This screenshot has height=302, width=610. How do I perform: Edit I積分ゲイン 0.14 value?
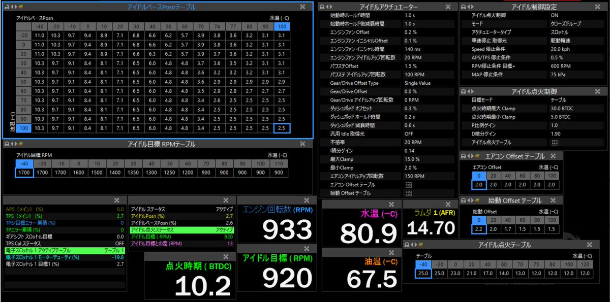point(428,151)
